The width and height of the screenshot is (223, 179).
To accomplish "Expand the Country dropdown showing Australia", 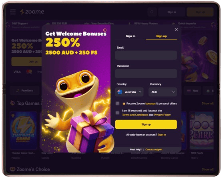I will tap(129, 92).
